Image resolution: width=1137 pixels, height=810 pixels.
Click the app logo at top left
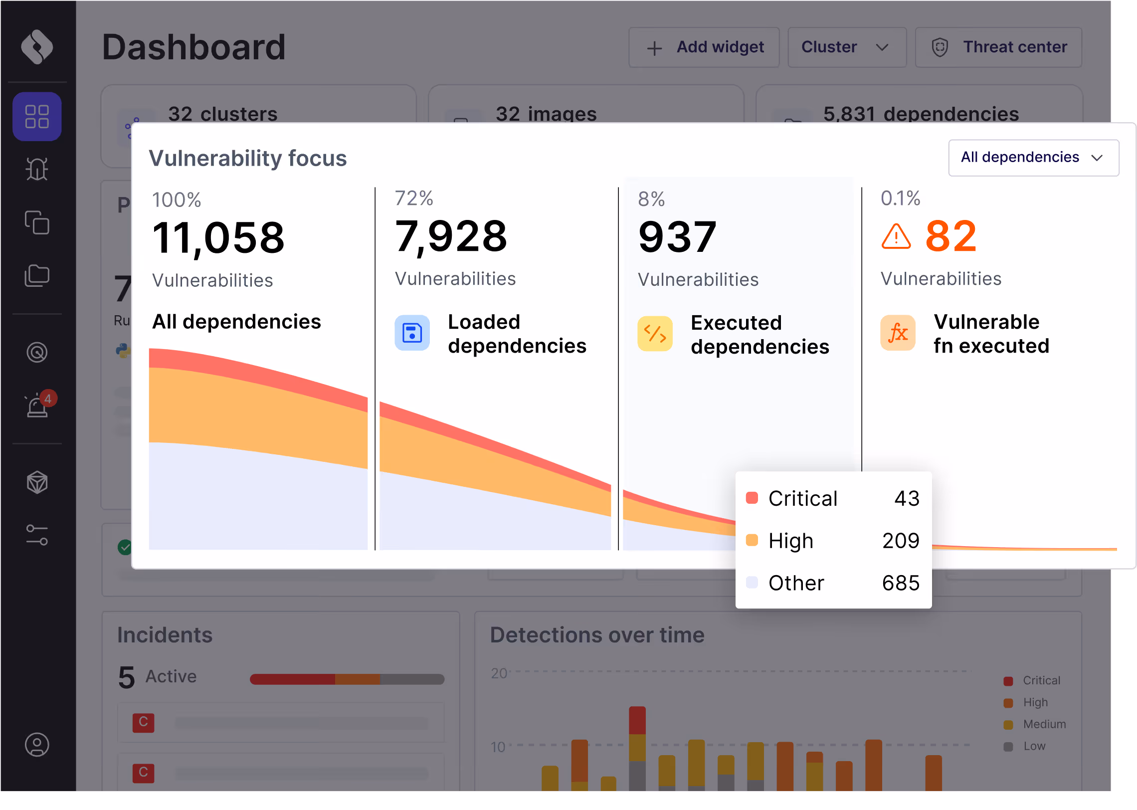37,47
